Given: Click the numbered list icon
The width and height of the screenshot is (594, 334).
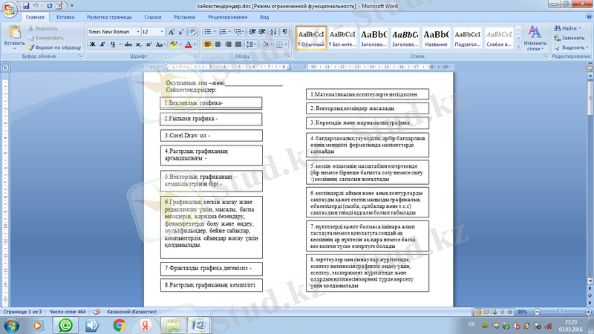Looking at the screenshot, I should click(223, 32).
